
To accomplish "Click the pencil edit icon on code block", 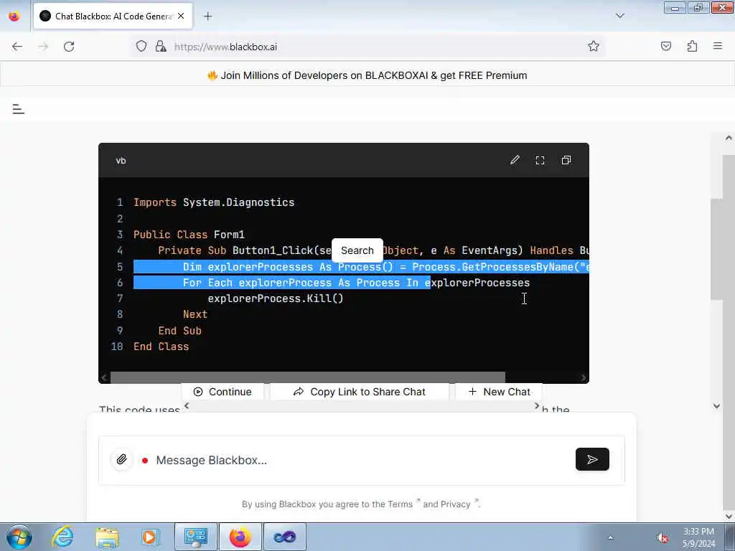I will click(x=515, y=160).
